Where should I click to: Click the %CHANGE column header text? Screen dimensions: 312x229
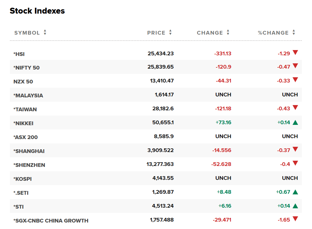[x=273, y=33]
